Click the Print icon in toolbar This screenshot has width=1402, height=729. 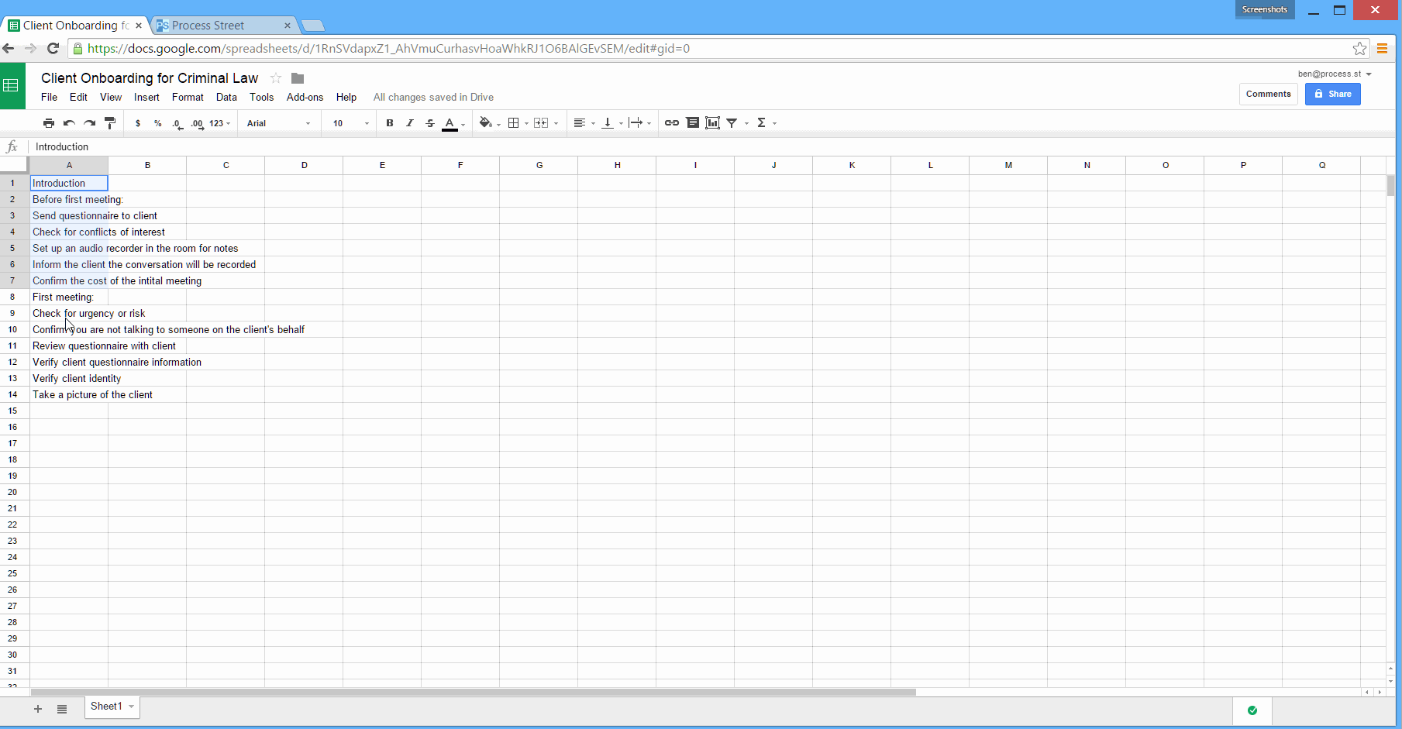pyautogui.click(x=49, y=123)
